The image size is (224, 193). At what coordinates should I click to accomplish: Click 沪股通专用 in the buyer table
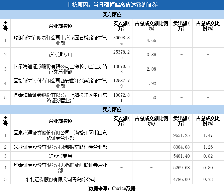(x=61, y=55)
